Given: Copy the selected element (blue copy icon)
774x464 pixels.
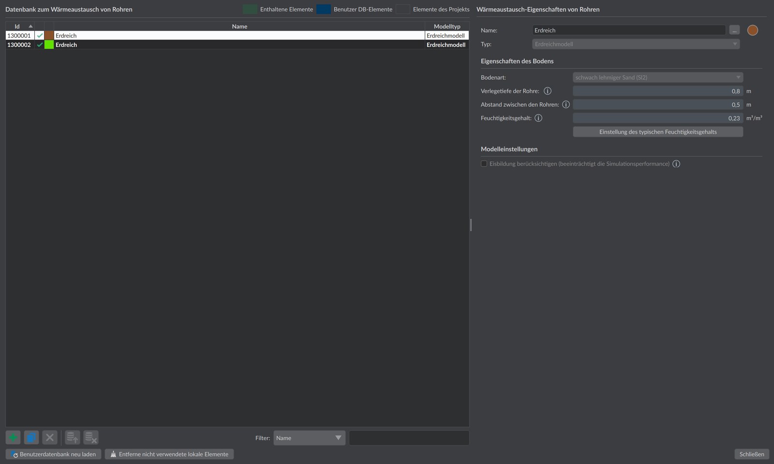Looking at the screenshot, I should (x=31, y=438).
